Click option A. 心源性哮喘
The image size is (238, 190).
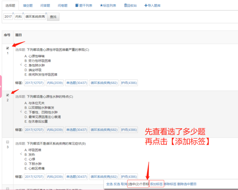click(35, 56)
